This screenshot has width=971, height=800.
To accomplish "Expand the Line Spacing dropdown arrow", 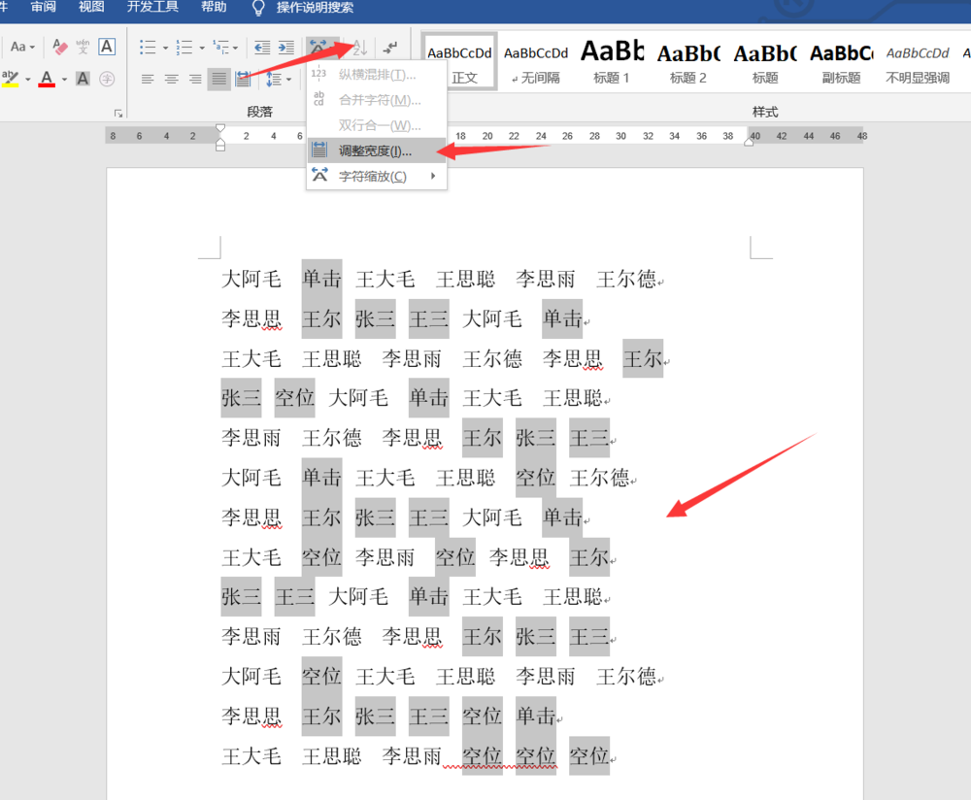I will click(x=289, y=80).
